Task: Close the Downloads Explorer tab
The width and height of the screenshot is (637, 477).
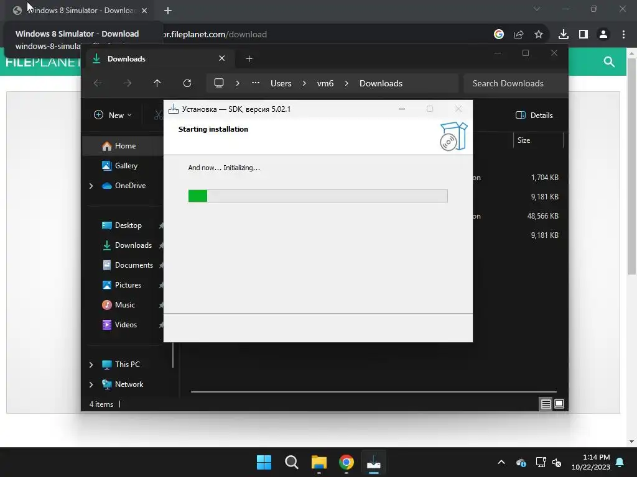Action: 222,58
